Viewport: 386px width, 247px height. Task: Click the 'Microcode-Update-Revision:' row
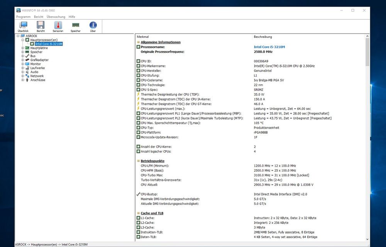(x=159, y=137)
